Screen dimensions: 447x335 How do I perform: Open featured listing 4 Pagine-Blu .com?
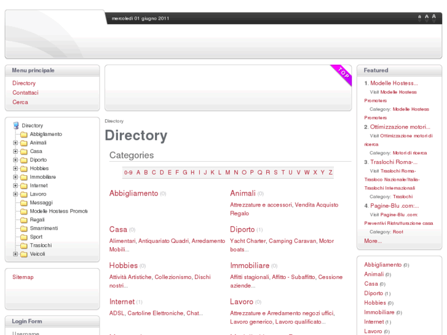pos(395,206)
